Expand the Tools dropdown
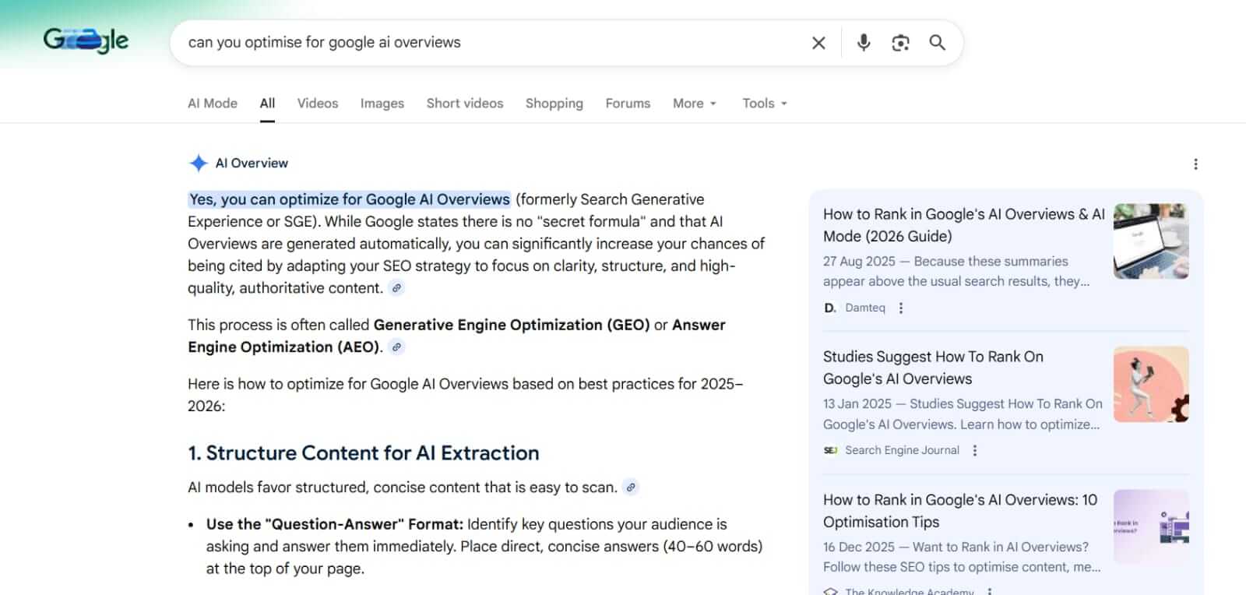 (764, 104)
